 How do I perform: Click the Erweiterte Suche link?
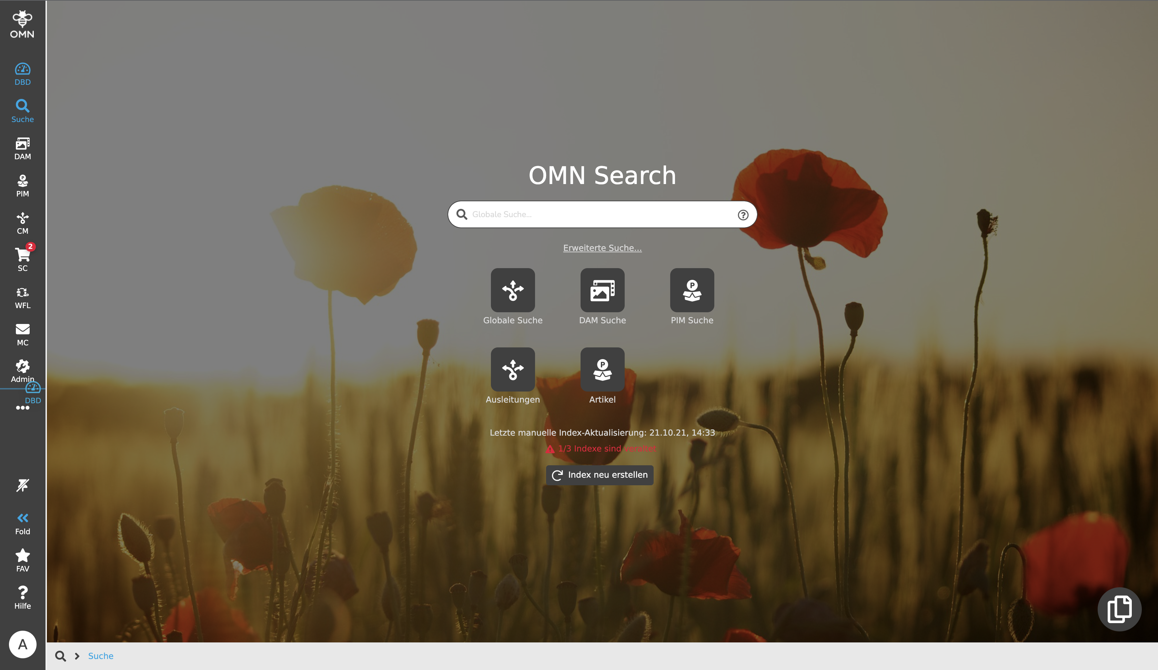(602, 248)
